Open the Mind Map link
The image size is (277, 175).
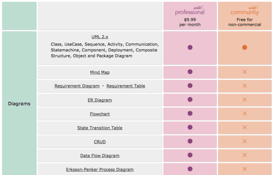coord(100,72)
